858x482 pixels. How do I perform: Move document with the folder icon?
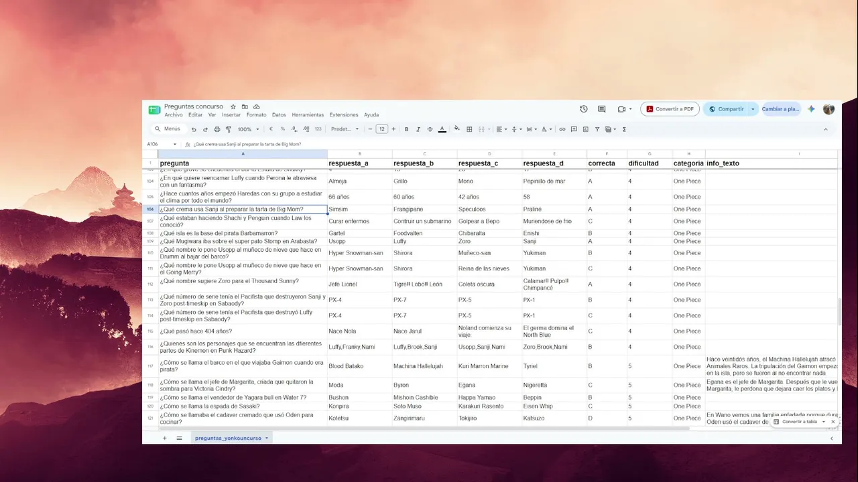(x=245, y=106)
